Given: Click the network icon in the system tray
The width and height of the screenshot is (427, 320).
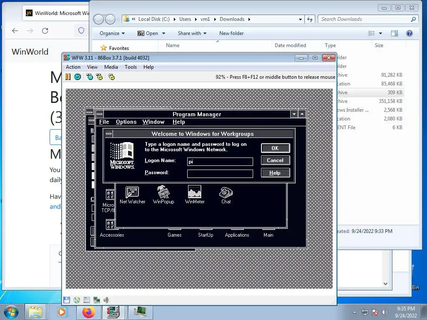Looking at the screenshot, I should pyautogui.click(x=364, y=312).
